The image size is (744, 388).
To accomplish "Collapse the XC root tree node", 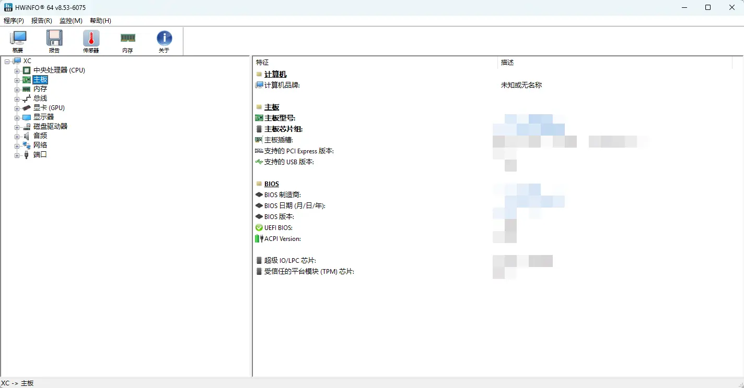I will click(x=7, y=62).
